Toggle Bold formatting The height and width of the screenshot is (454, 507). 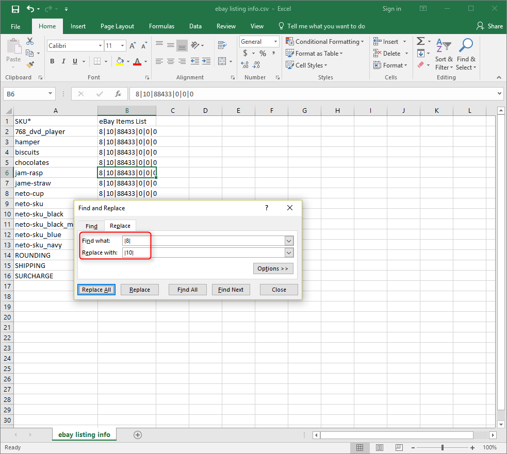[x=52, y=61]
